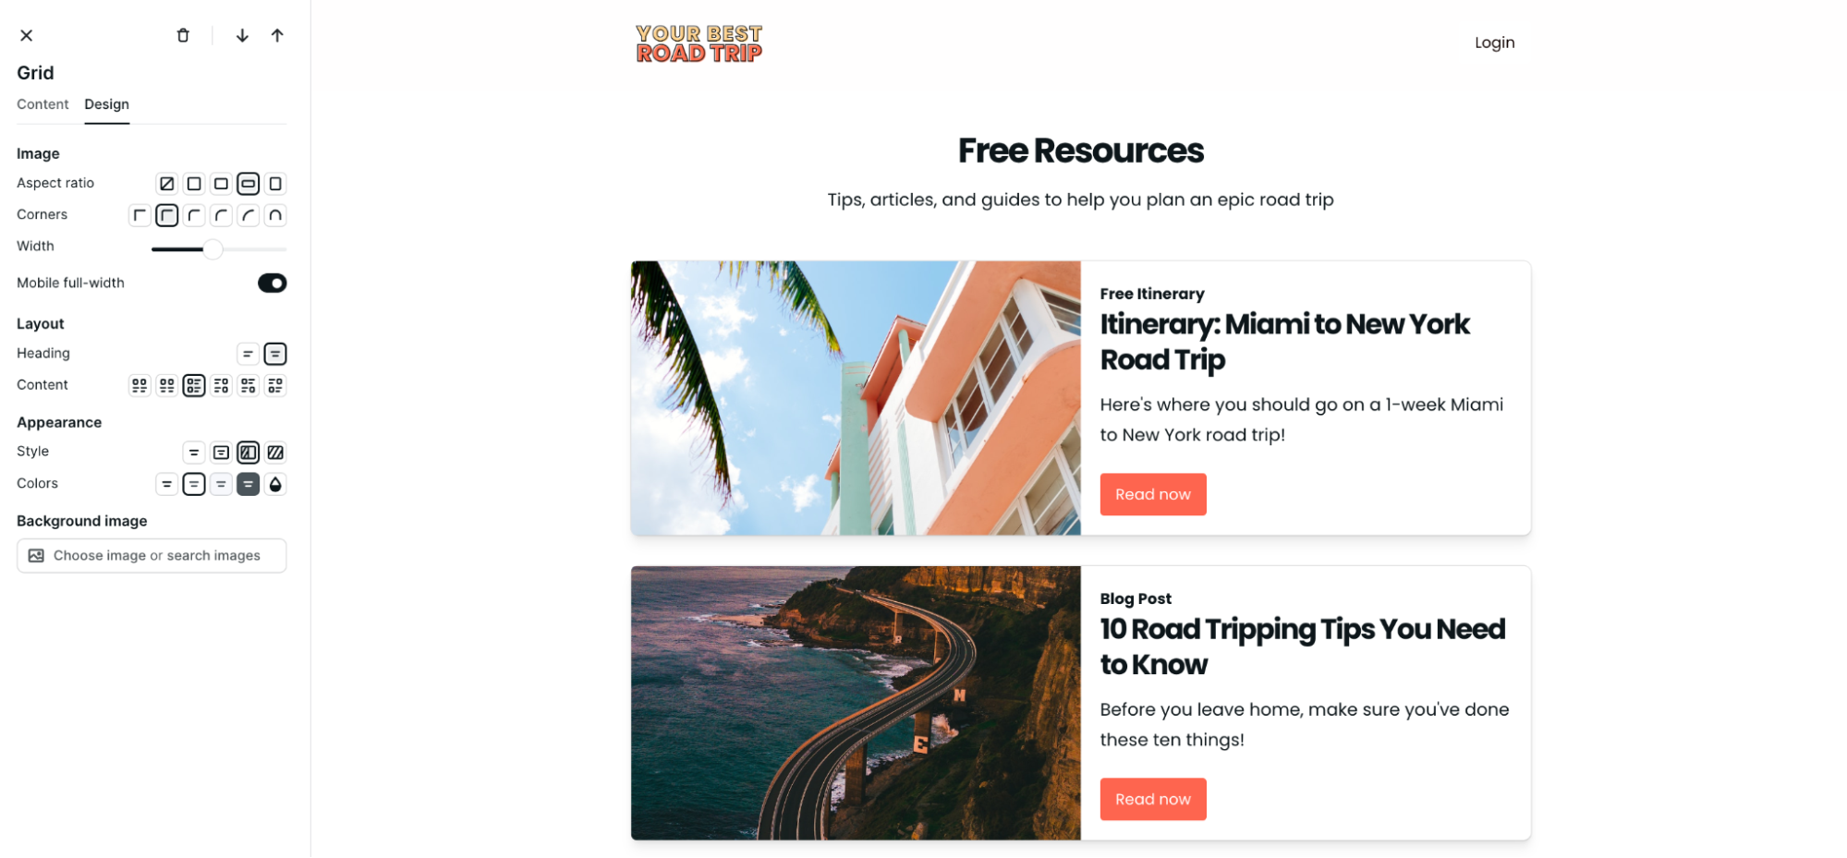The height and width of the screenshot is (858, 1847).
Task: Toggle Mobile full-width switch off
Action: [272, 284]
